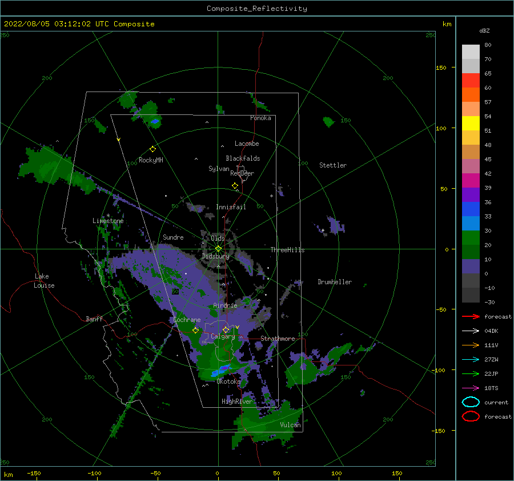Select the darkest grey -10 to -30 swatch

471,295
